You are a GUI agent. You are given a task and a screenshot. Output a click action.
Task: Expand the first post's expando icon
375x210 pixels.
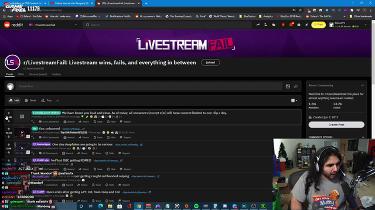click(33, 122)
